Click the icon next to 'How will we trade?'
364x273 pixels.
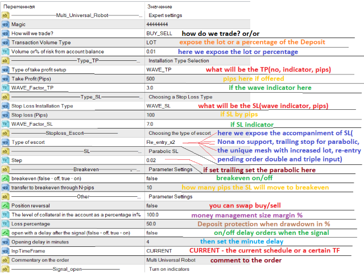[x=5, y=34]
